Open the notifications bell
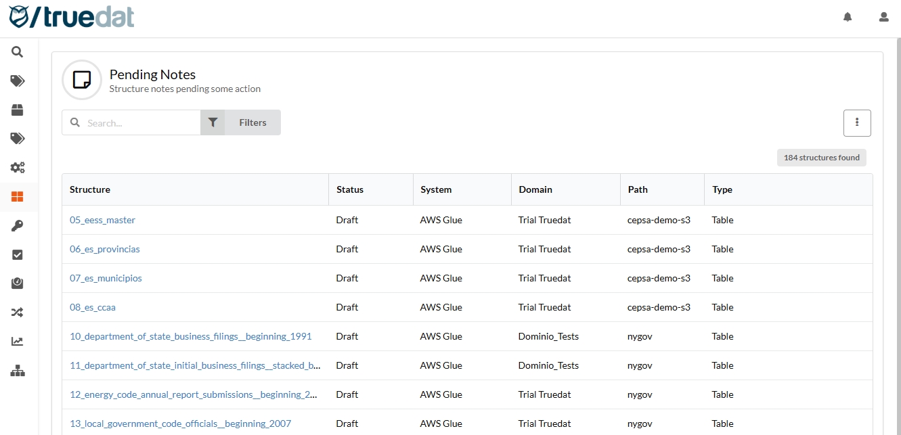This screenshot has height=435, width=901. click(848, 17)
